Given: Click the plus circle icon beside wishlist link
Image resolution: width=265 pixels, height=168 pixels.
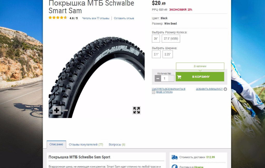Looking at the screenshot, I should 225,89.
